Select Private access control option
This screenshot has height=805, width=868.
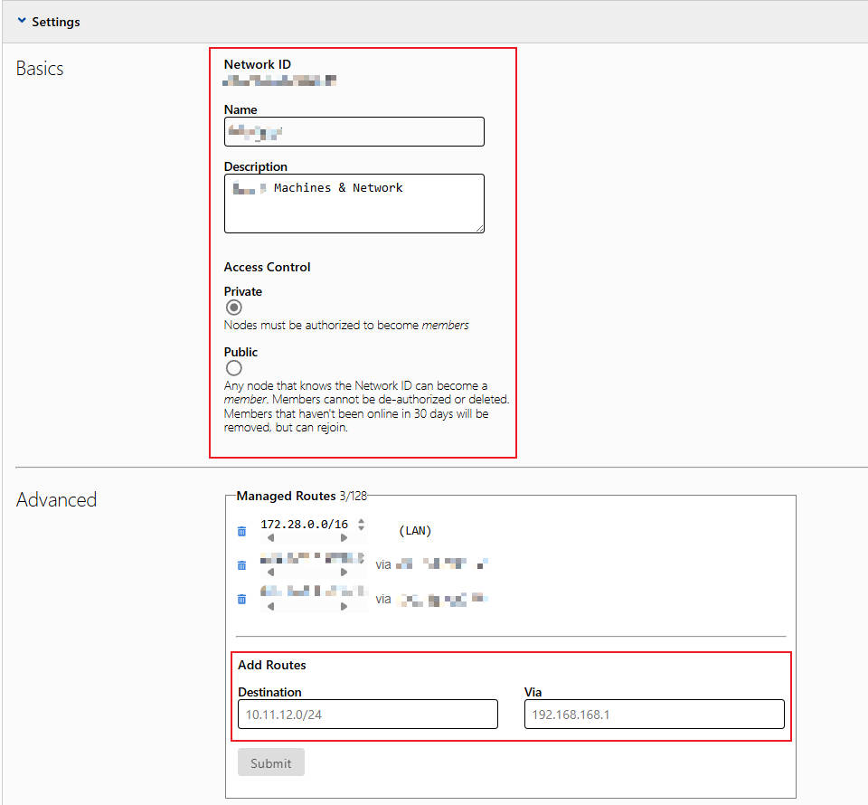click(x=234, y=308)
